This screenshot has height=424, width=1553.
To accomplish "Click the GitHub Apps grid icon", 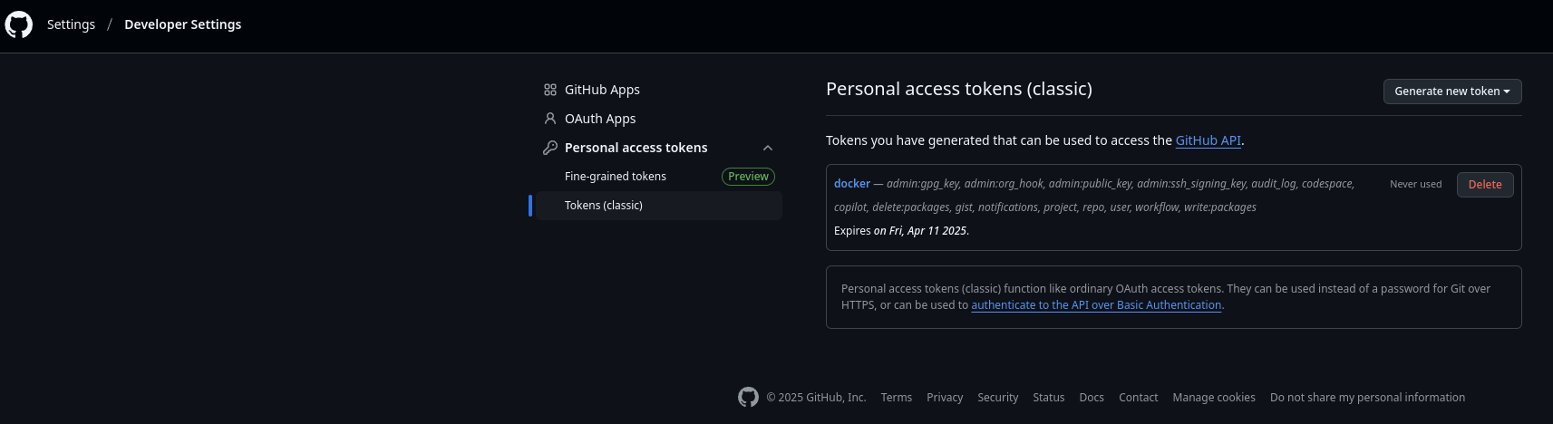I will (x=550, y=90).
